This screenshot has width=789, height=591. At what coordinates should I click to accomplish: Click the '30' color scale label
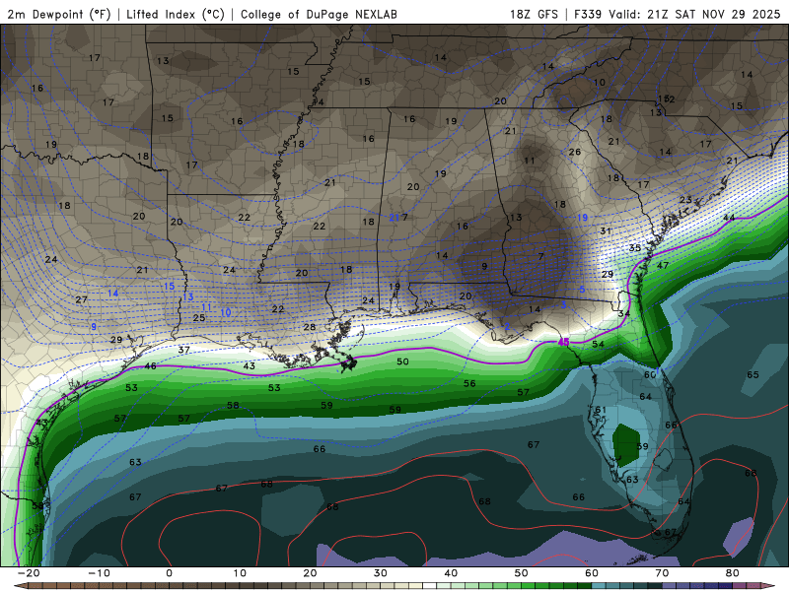(381, 573)
